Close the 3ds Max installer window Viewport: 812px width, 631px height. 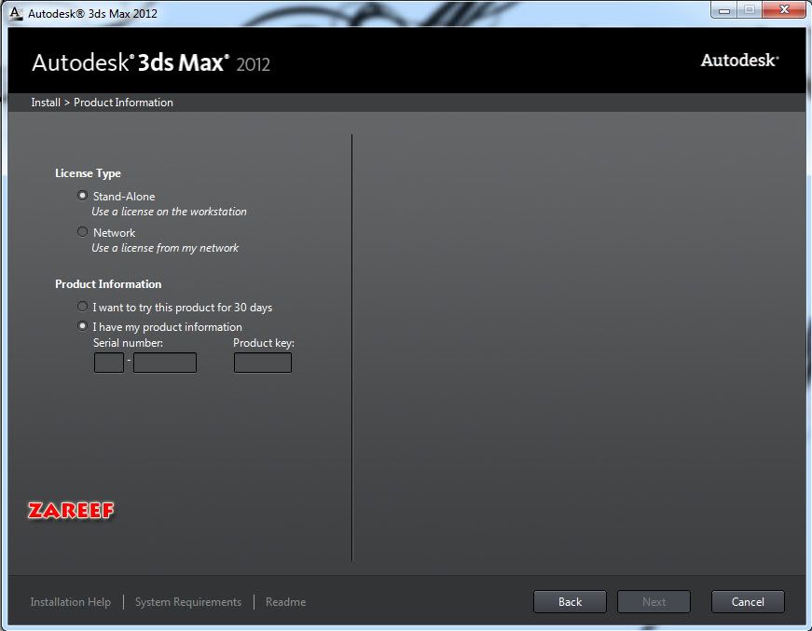(x=784, y=10)
